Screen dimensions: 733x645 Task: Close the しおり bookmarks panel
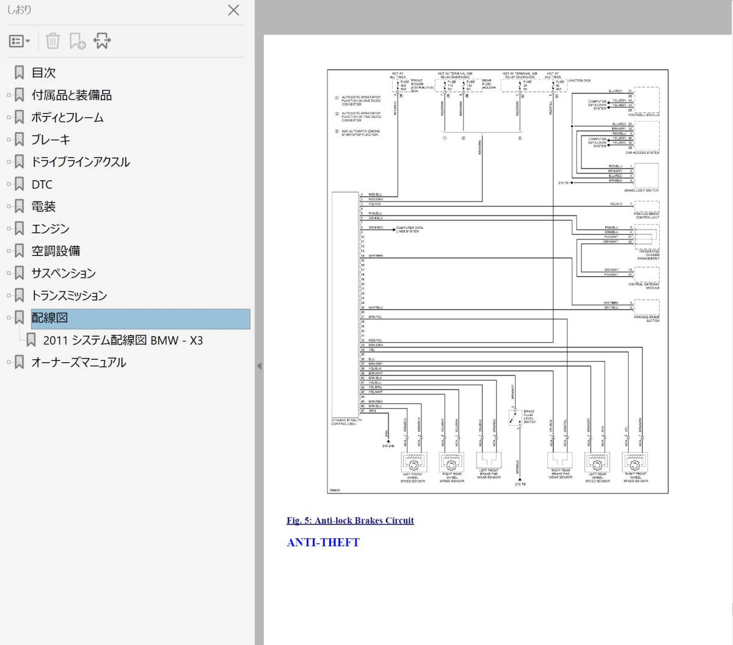pos(233,10)
